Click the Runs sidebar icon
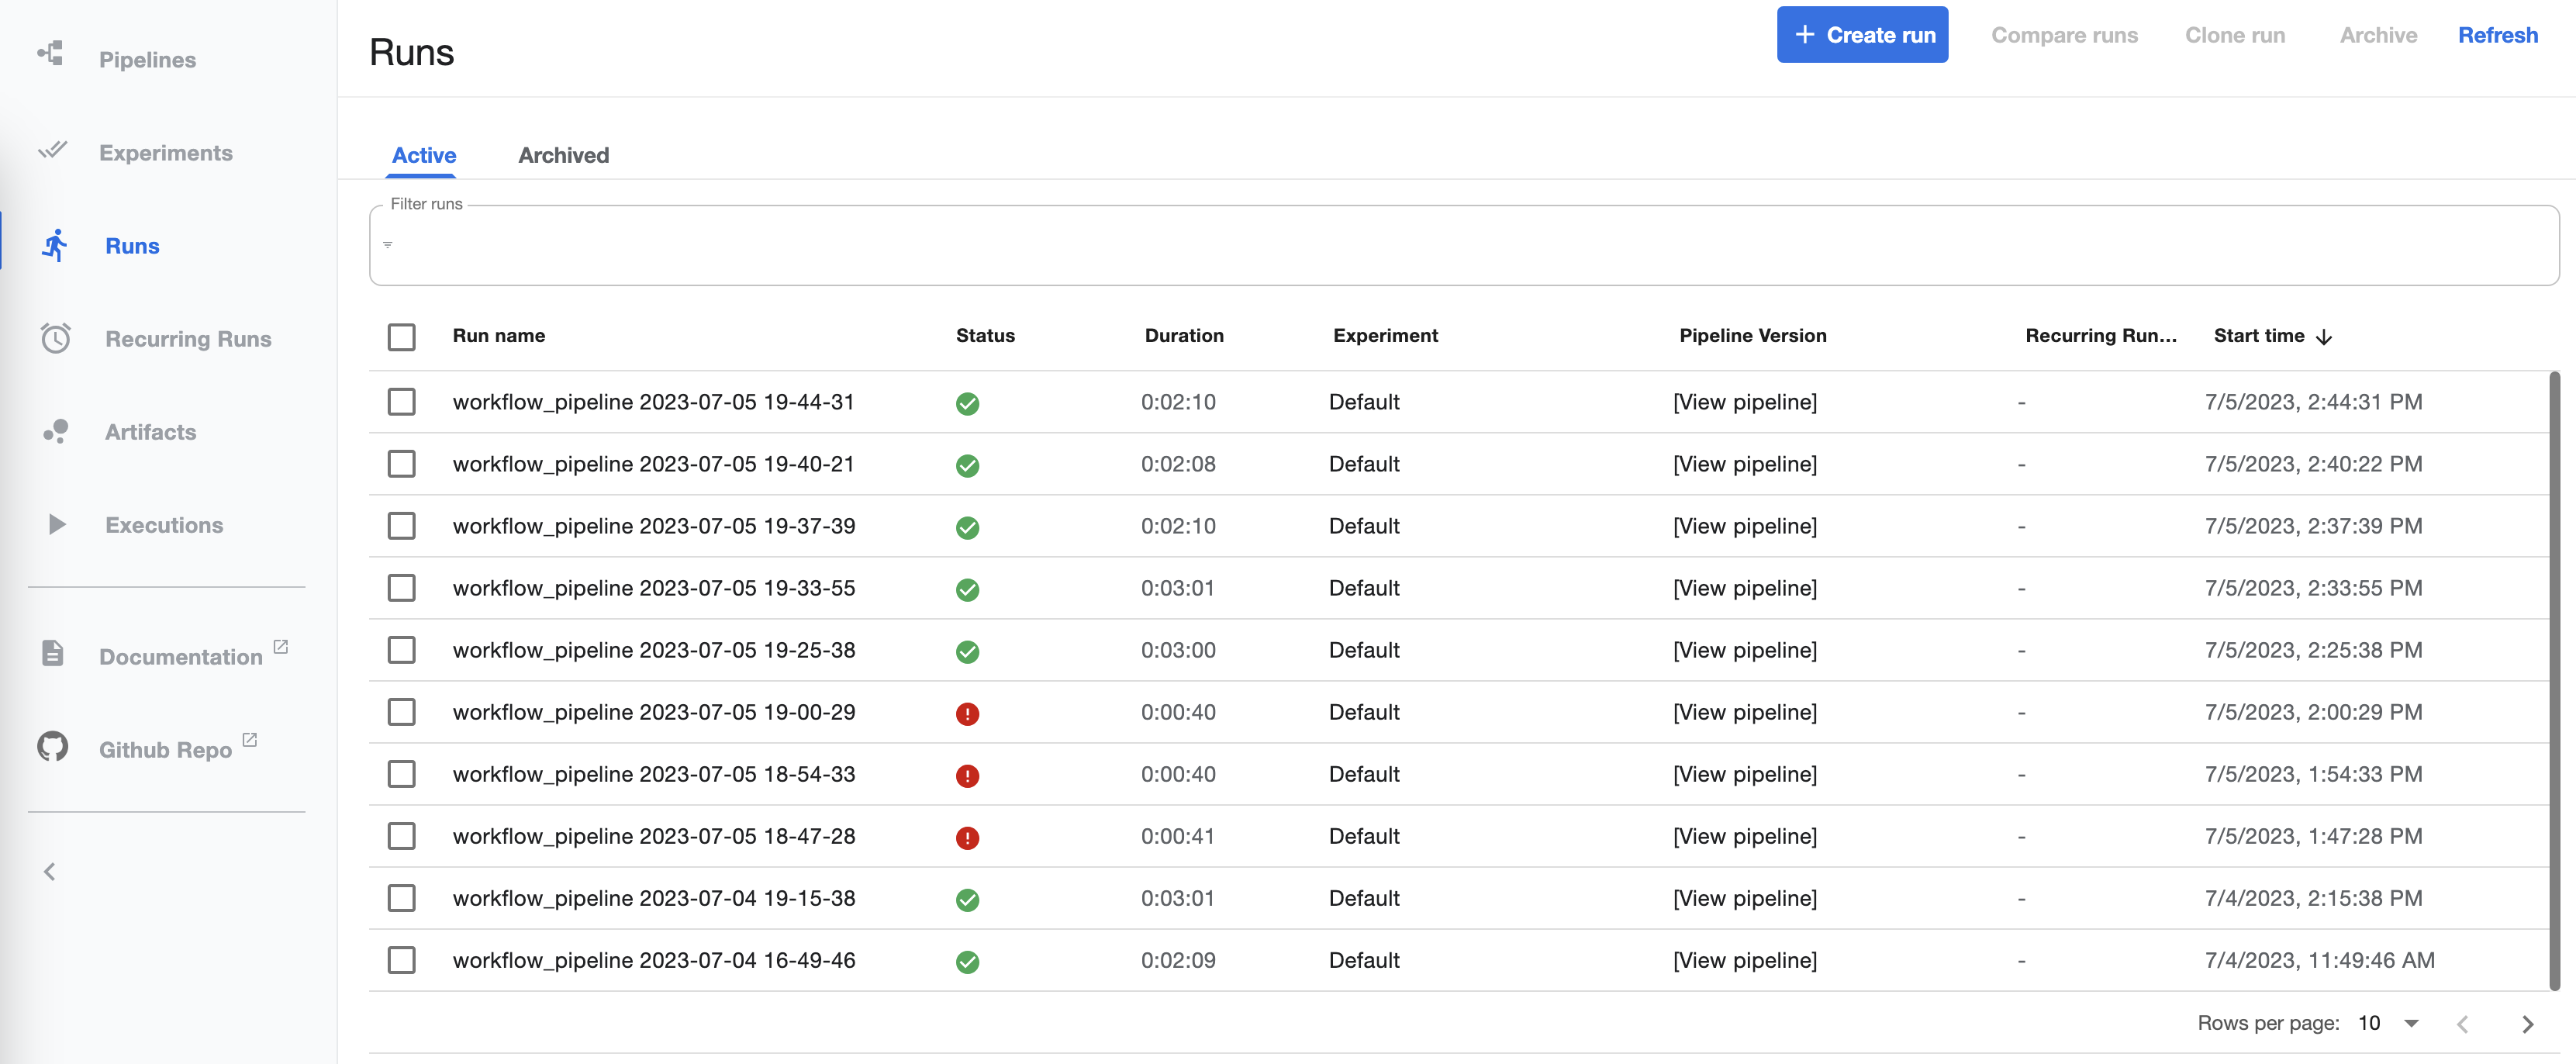The height and width of the screenshot is (1064, 2576). (x=51, y=244)
